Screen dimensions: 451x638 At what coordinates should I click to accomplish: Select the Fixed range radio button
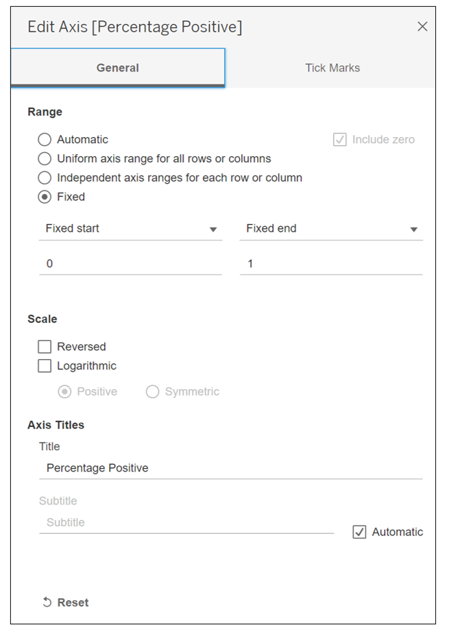(45, 197)
